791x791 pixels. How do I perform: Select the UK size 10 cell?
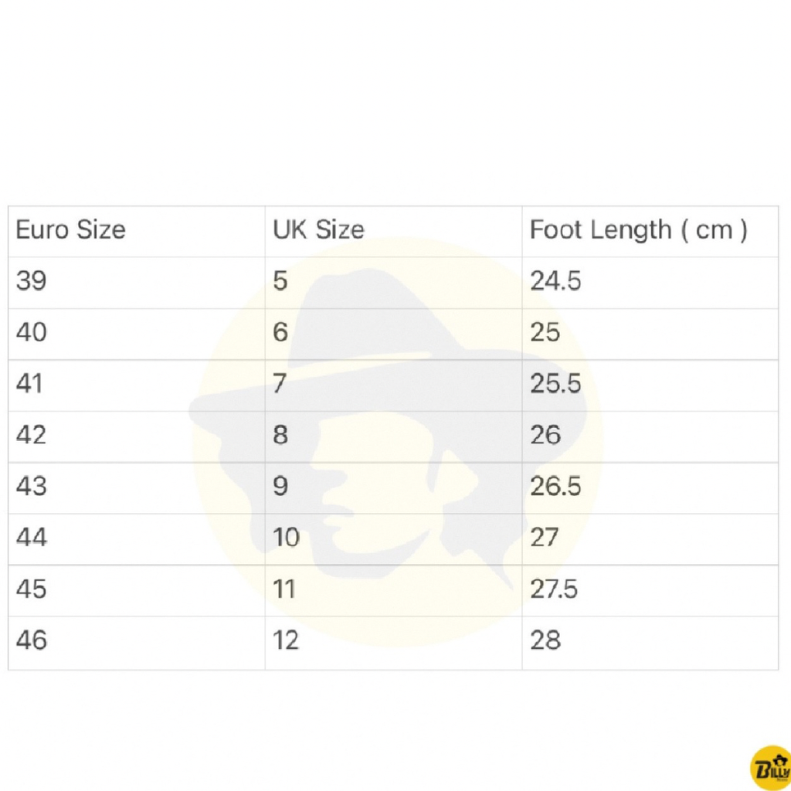(286, 538)
